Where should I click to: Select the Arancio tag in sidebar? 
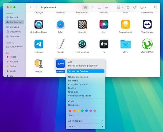14,61
